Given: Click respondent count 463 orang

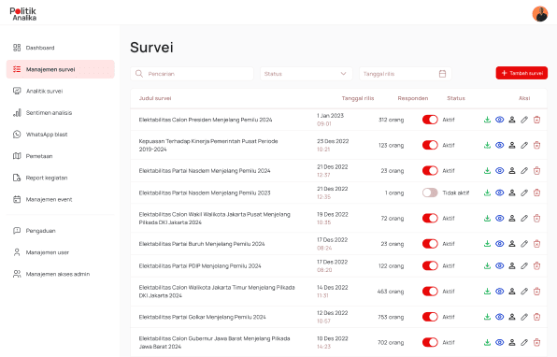Looking at the screenshot, I should click(391, 292).
